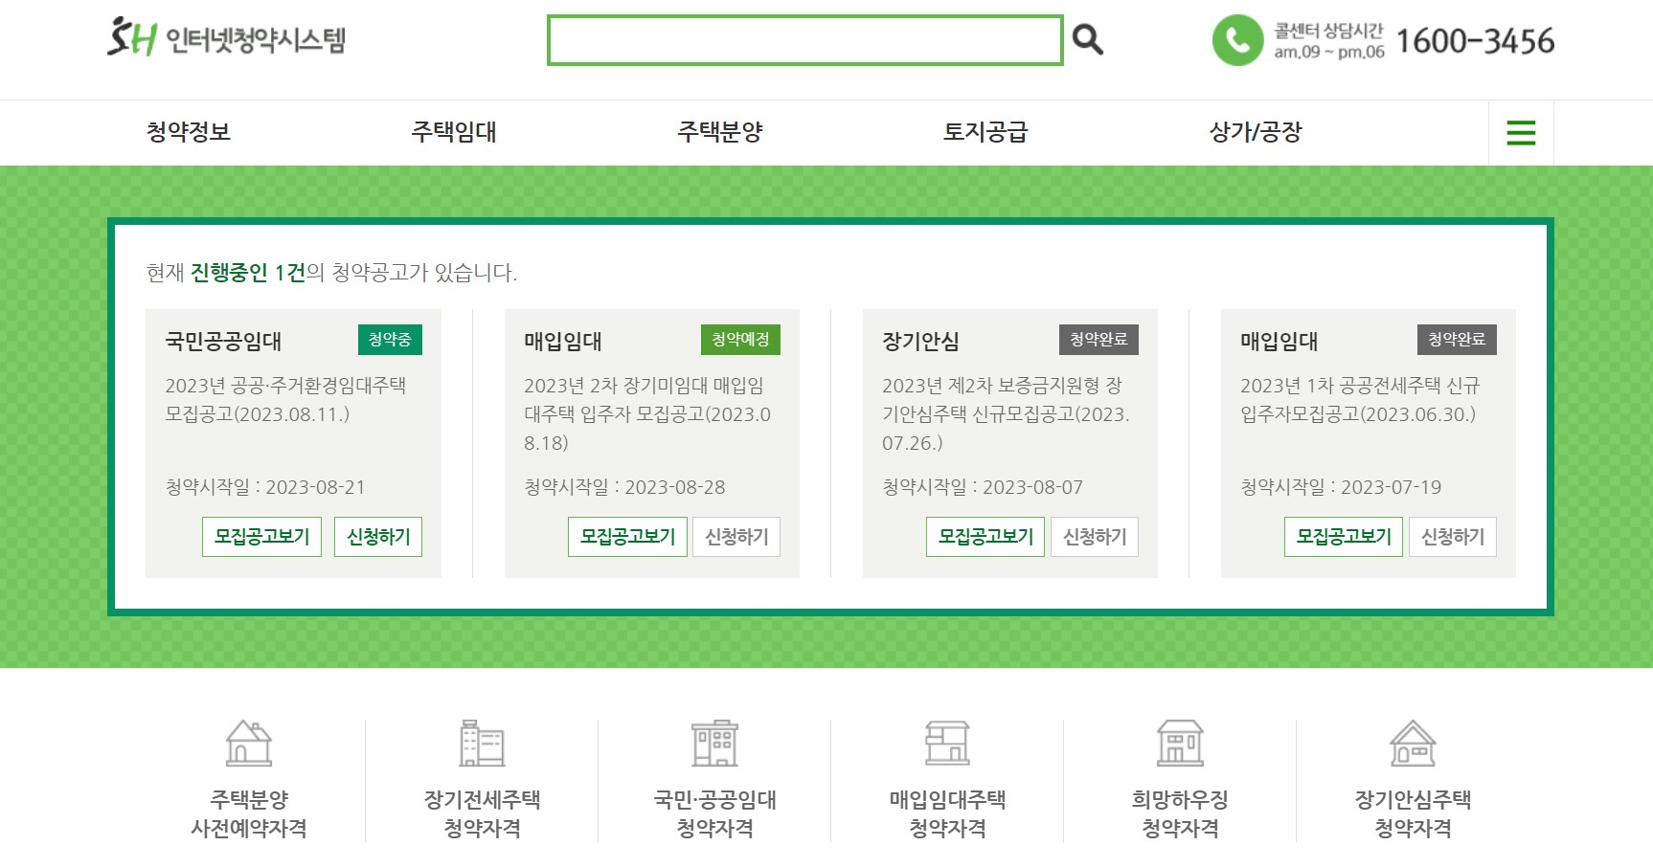This screenshot has width=1653, height=868.
Task: Click the SH 인터넷청약시스템 logo
Action: tap(230, 38)
